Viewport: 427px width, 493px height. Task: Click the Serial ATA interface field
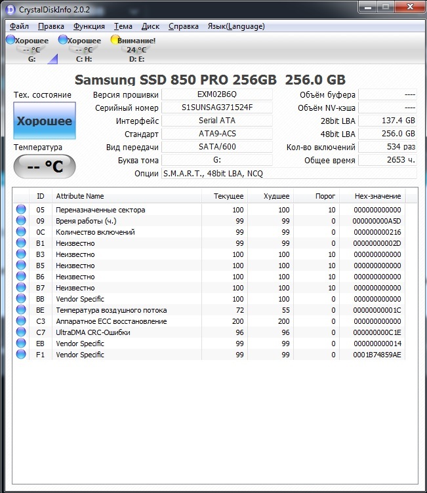tap(217, 121)
